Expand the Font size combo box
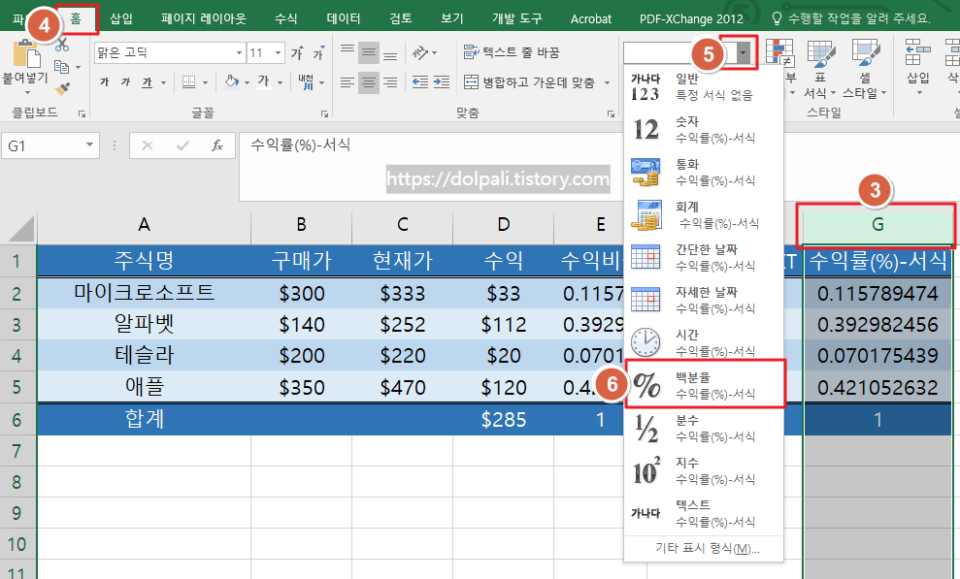The height and width of the screenshot is (579, 960). (278, 53)
